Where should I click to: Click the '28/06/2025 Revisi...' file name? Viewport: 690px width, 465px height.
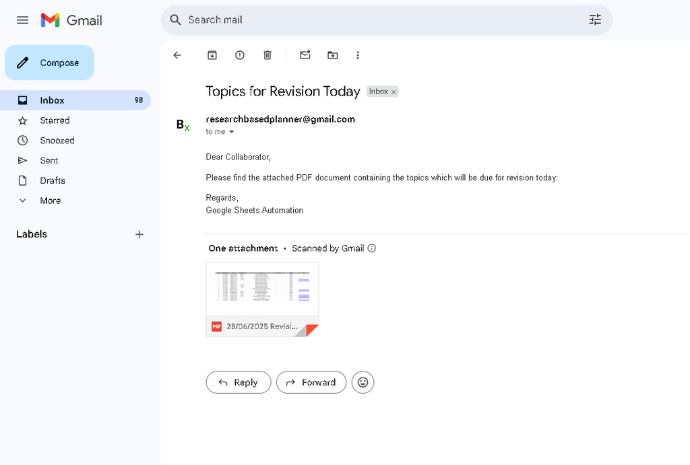coord(262,326)
